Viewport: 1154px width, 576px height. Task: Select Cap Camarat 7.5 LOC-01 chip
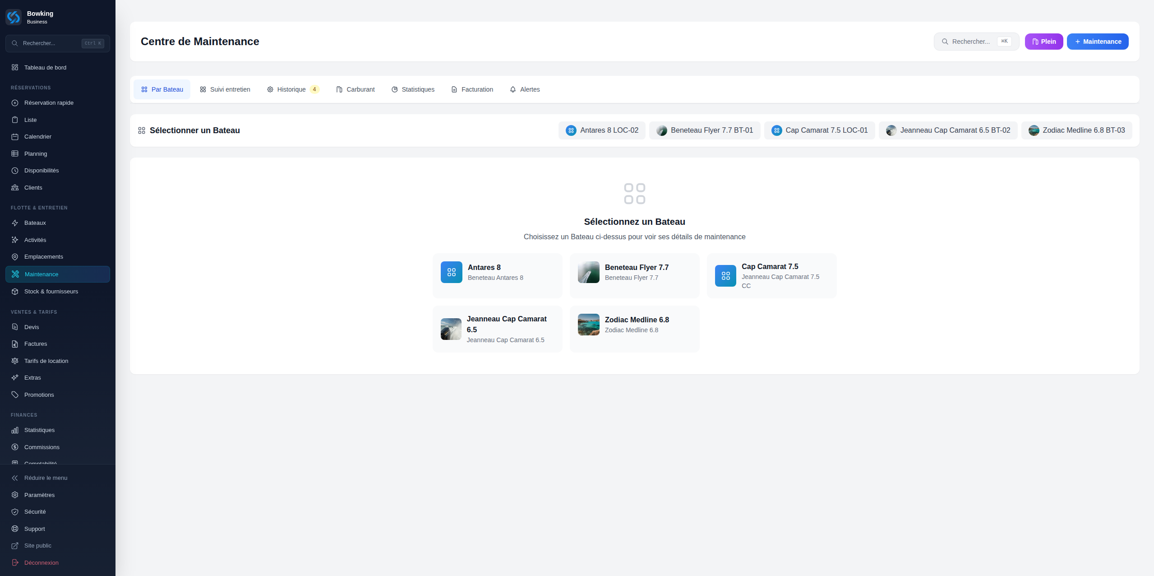pyautogui.click(x=819, y=130)
